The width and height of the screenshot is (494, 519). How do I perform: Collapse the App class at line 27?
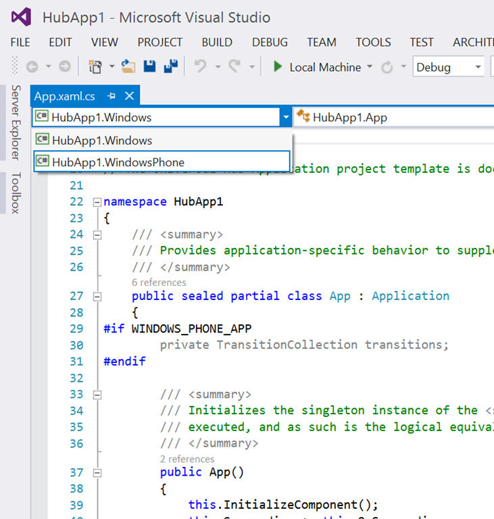(x=97, y=297)
